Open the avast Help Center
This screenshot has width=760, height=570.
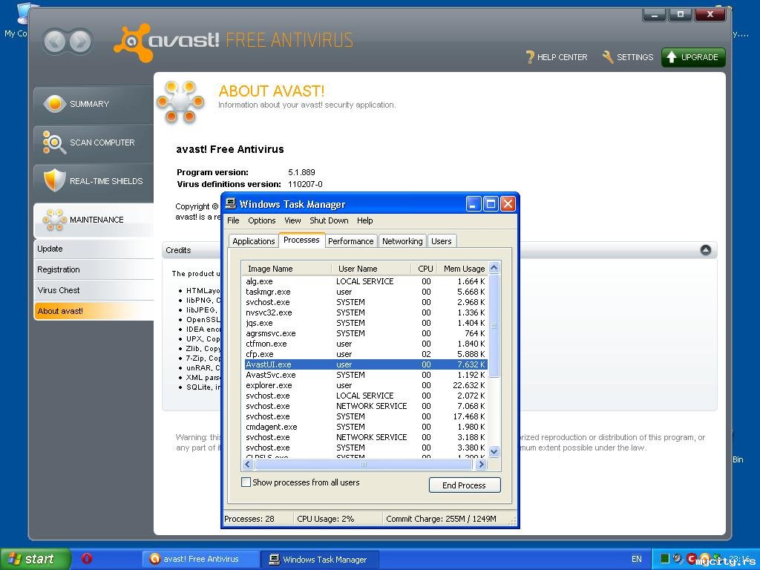click(x=557, y=57)
